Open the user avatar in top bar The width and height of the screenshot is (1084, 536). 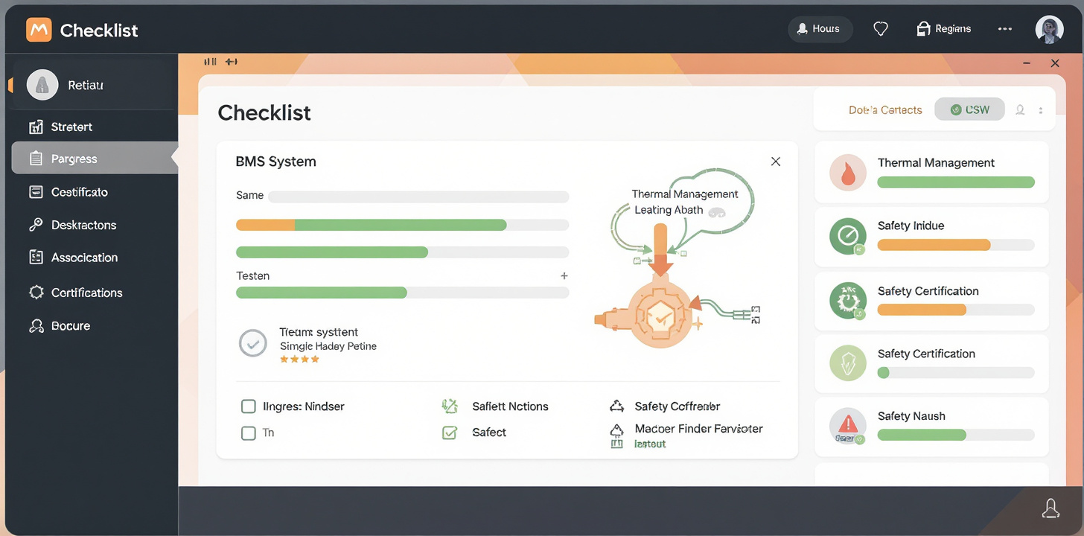tap(1049, 29)
